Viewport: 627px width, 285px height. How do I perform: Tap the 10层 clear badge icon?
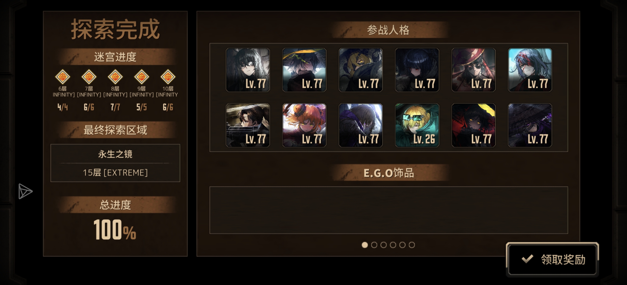tap(168, 77)
